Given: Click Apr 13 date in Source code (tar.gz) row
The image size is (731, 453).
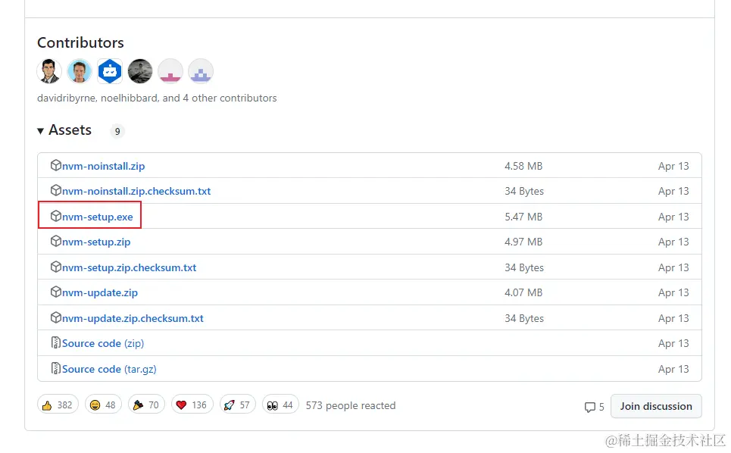Looking at the screenshot, I should [x=673, y=369].
